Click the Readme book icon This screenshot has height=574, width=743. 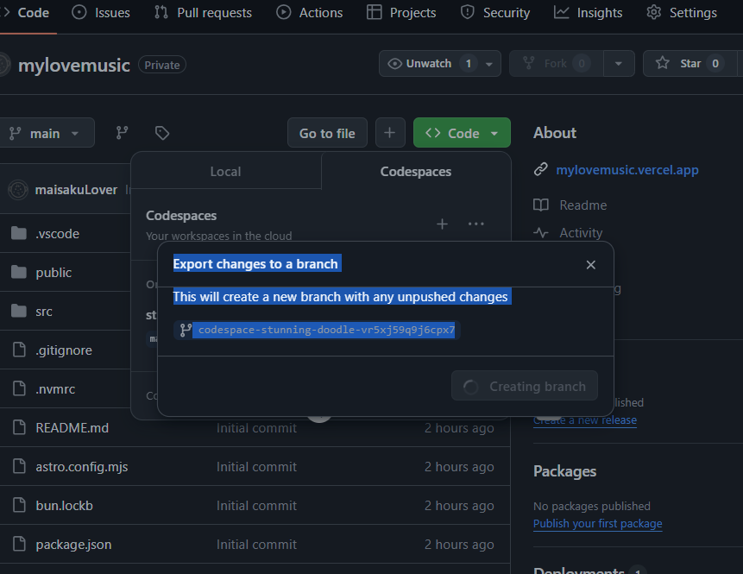[541, 205]
